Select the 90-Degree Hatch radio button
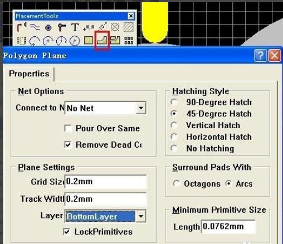The height and width of the screenshot is (244, 283). pyautogui.click(x=174, y=102)
